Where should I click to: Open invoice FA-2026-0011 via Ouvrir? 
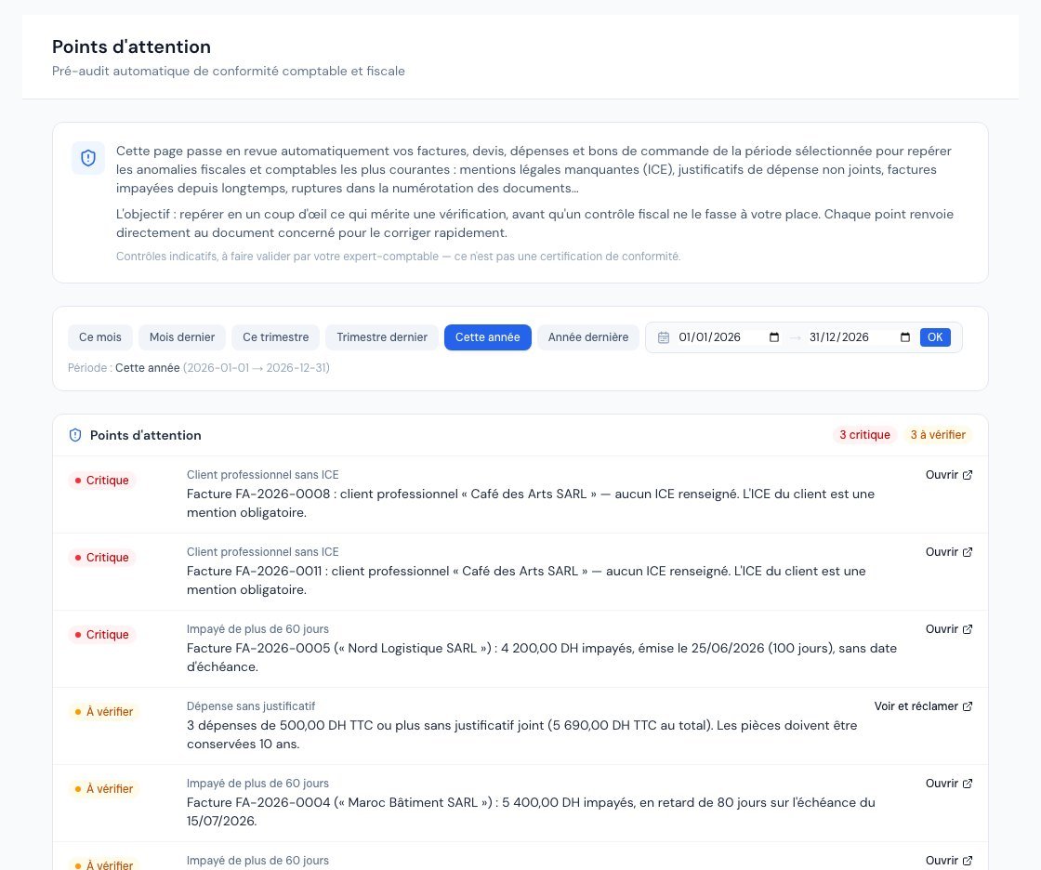click(949, 552)
